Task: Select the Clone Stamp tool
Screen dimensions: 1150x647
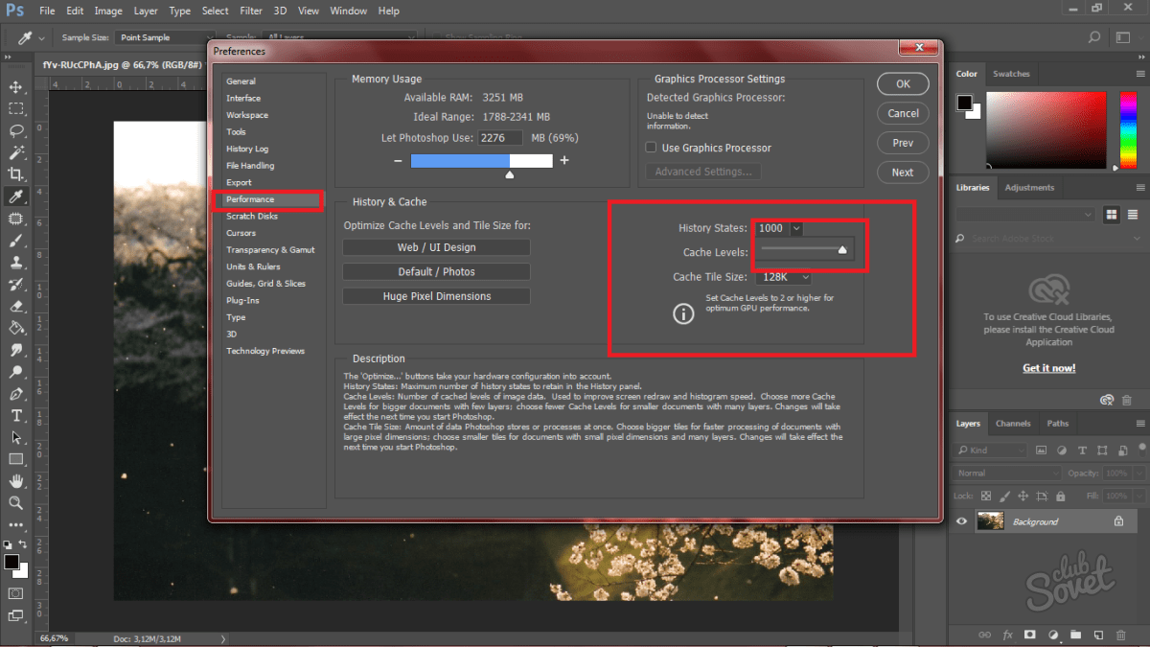Action: click(x=16, y=262)
